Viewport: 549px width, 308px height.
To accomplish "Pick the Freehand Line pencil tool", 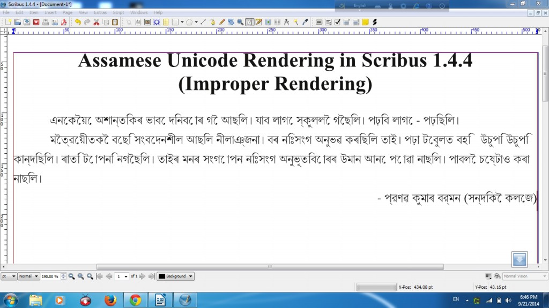I will tap(222, 22).
